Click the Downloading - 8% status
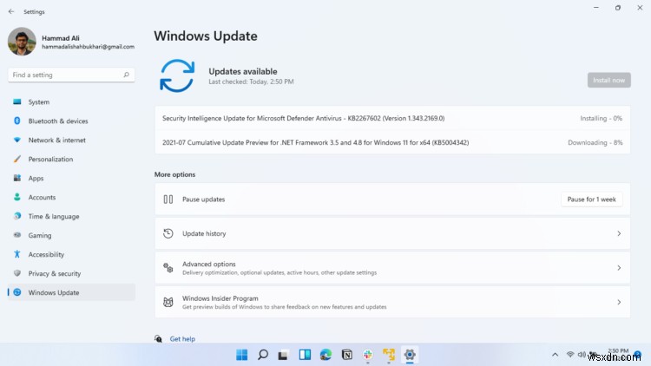Image resolution: width=651 pixels, height=366 pixels. (x=595, y=142)
